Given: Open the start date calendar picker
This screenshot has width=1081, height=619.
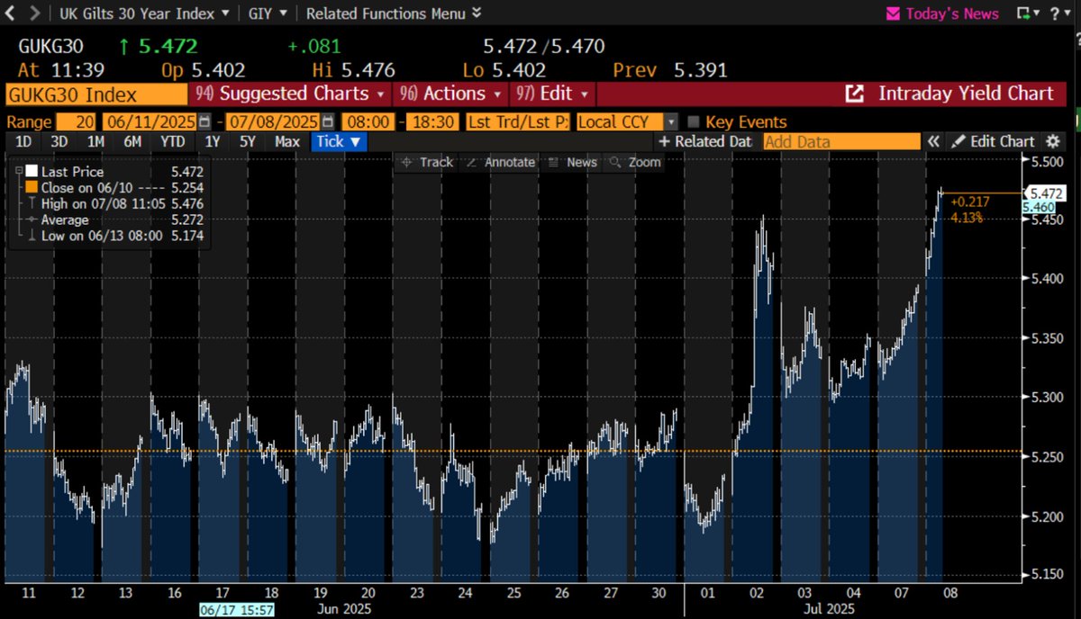Looking at the screenshot, I should coord(205,122).
